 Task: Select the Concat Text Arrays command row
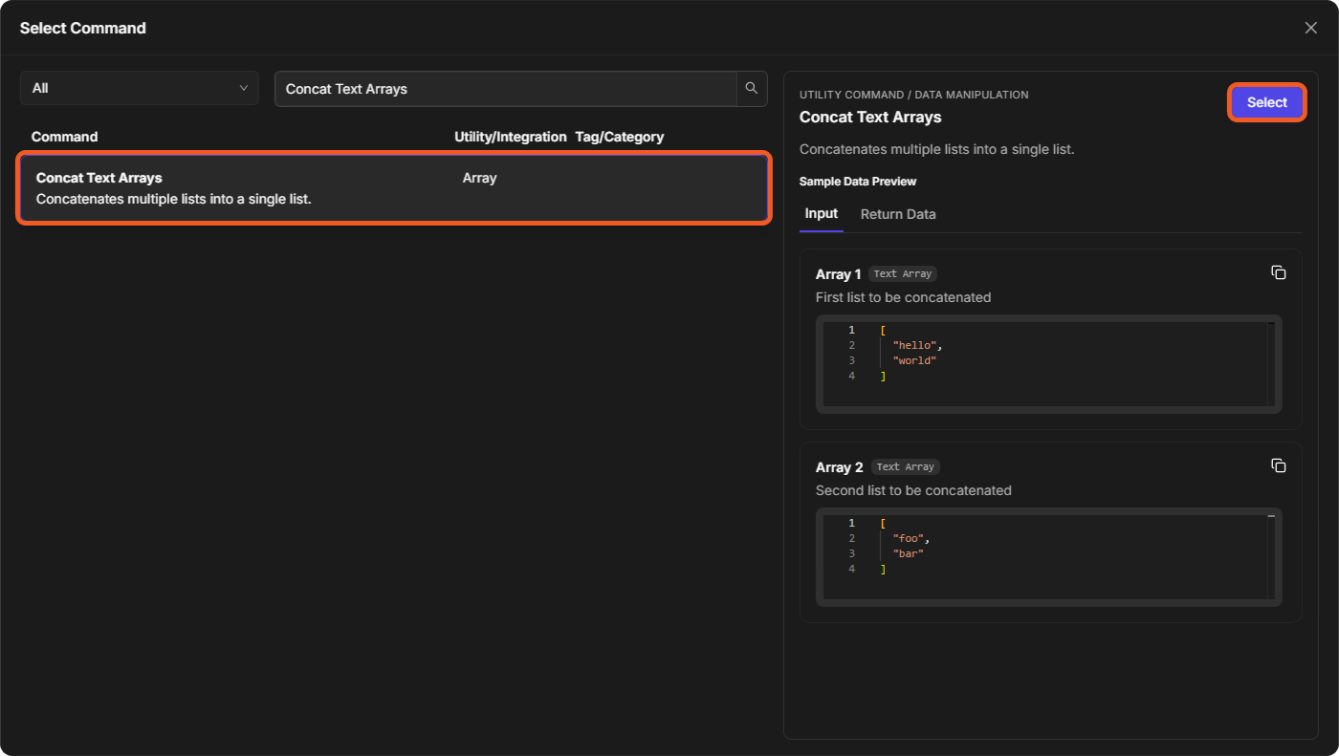tap(393, 188)
